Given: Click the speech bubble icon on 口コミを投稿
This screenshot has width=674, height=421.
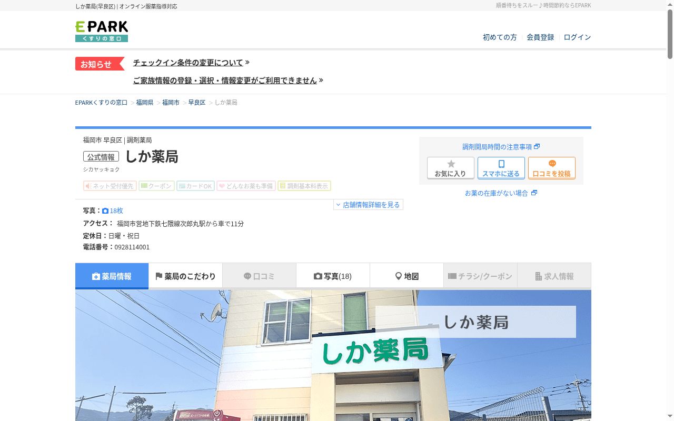Looking at the screenshot, I should (x=552, y=164).
